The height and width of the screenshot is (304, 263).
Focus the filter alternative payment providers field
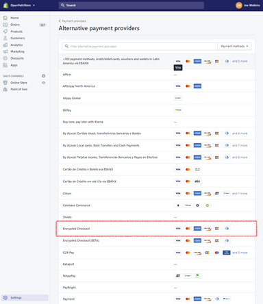point(140,47)
